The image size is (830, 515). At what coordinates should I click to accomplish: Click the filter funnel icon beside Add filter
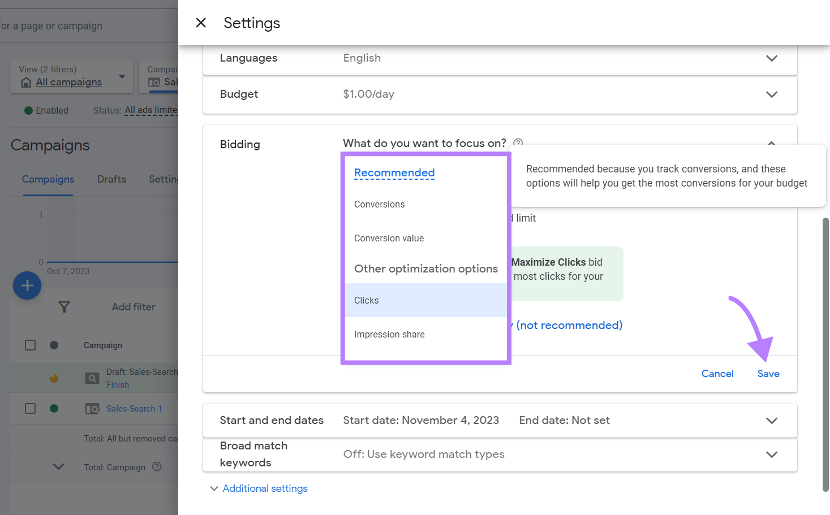64,306
